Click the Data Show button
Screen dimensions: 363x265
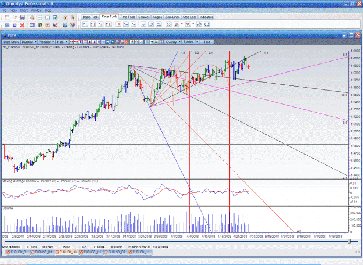click(11, 42)
